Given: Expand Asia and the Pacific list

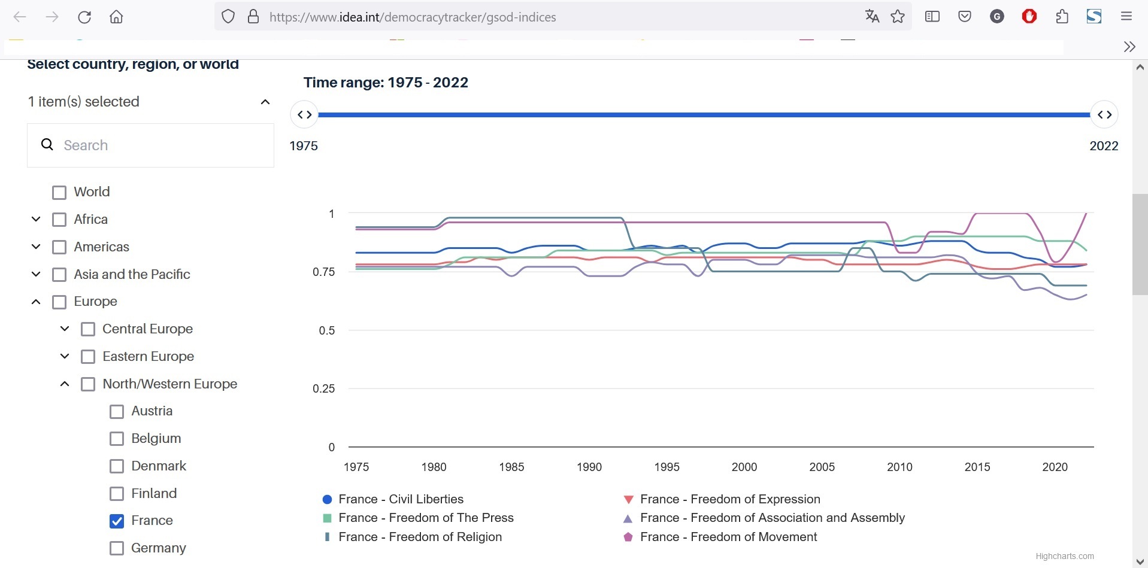Looking at the screenshot, I should pos(36,274).
